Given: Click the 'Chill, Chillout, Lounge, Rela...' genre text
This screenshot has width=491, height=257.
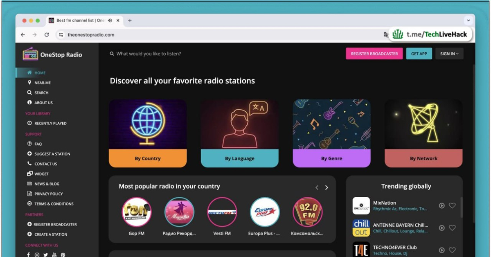Looking at the screenshot, I should (x=401, y=231).
